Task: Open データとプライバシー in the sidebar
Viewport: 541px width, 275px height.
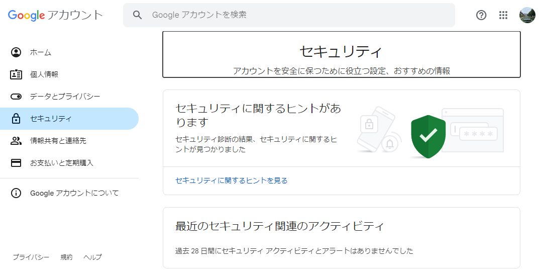Action: tap(69, 97)
